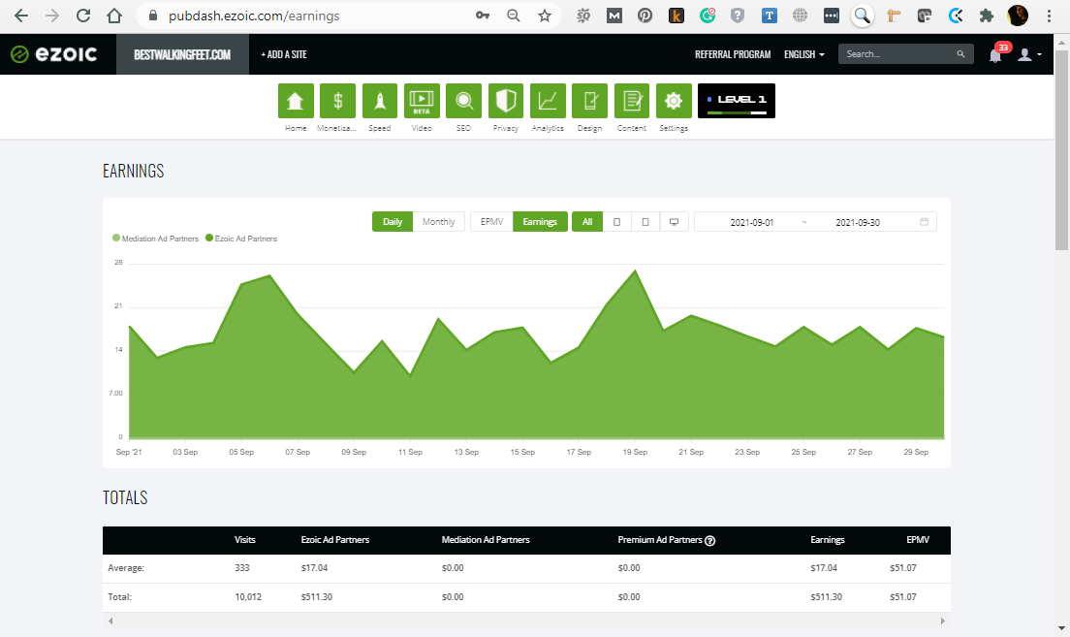Open the saved passwords key icon
The image size is (1070, 637).
[x=483, y=16]
